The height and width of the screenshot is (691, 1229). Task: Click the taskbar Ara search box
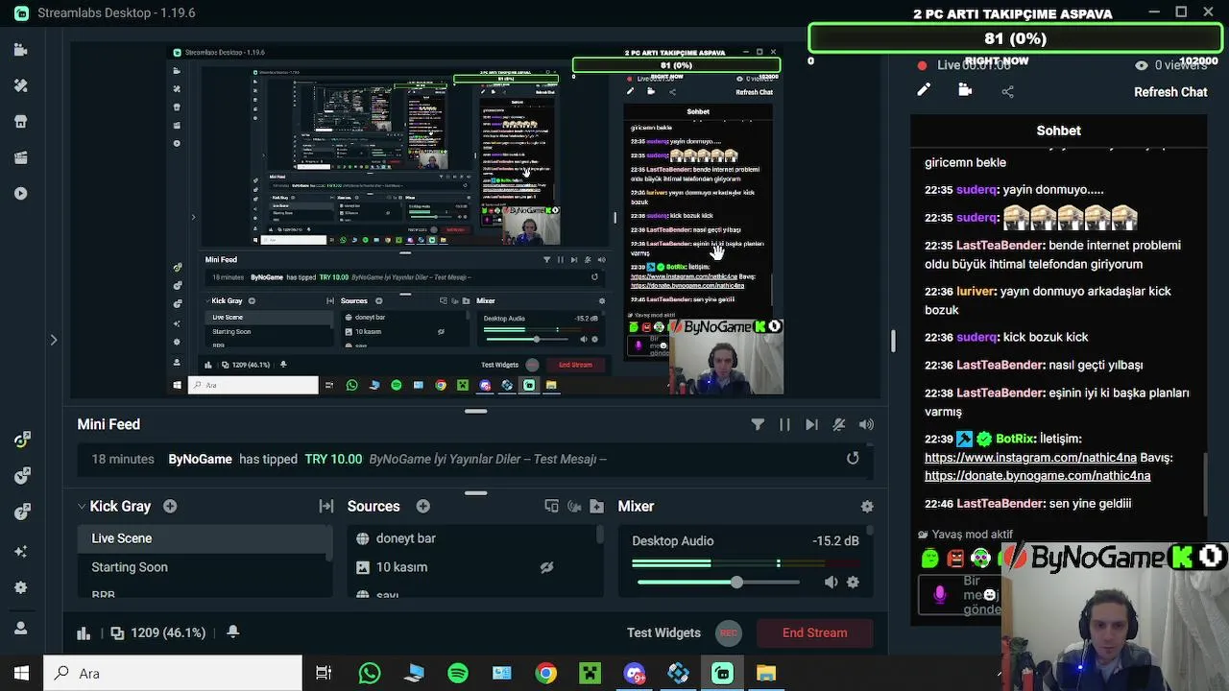(x=173, y=673)
